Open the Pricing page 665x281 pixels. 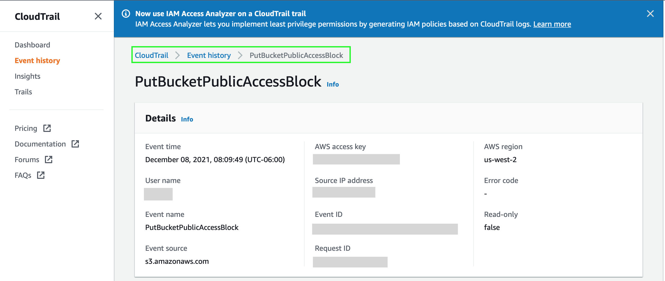click(x=26, y=128)
